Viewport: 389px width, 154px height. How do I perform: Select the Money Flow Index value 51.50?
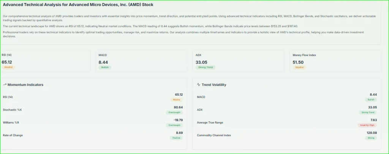(x=298, y=62)
